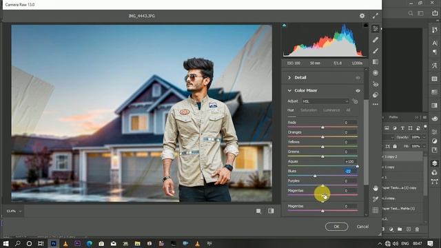Open the Fill 100% dropdown arrow
Viewport: 441px width, 248px height.
[x=424, y=147]
